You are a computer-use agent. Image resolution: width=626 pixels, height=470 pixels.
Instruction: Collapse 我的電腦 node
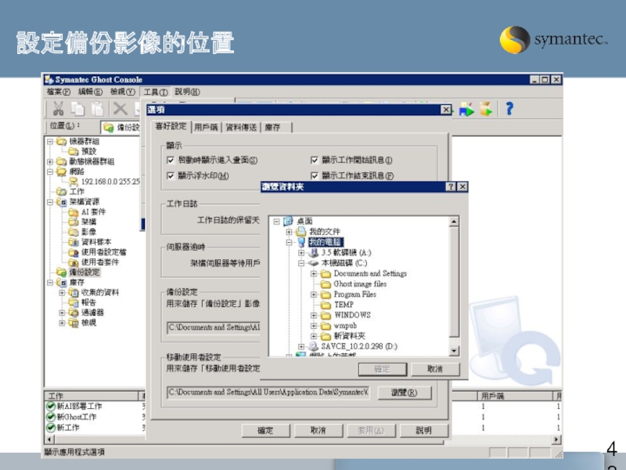click(289, 242)
